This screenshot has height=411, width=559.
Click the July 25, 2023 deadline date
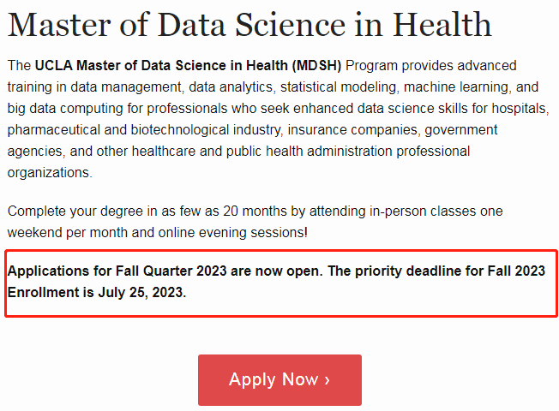(141, 293)
